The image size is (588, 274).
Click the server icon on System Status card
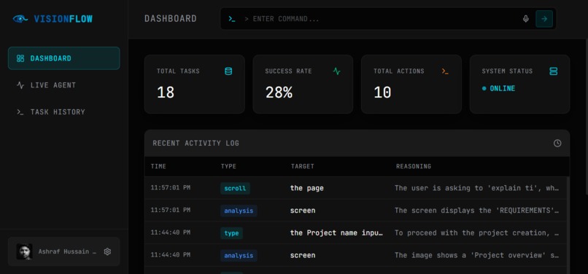coord(554,71)
